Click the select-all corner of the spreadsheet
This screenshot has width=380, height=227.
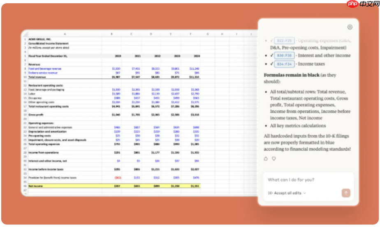(x=25, y=34)
